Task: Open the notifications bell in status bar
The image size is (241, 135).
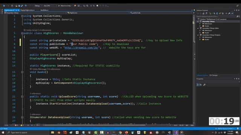Action: (x=238, y=129)
